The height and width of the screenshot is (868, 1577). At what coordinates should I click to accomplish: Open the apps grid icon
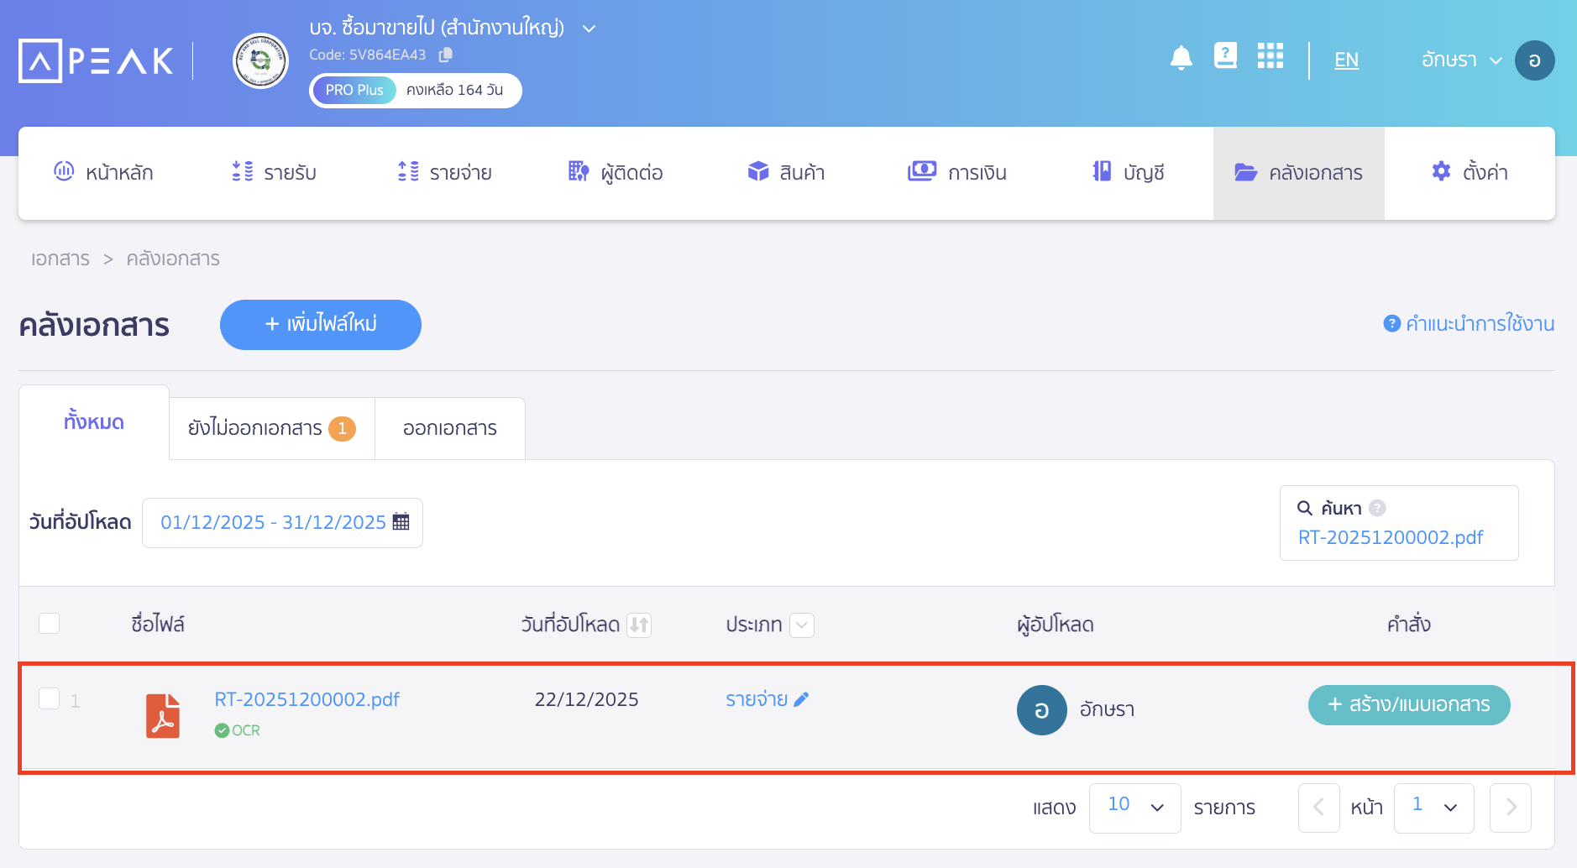[x=1270, y=56]
